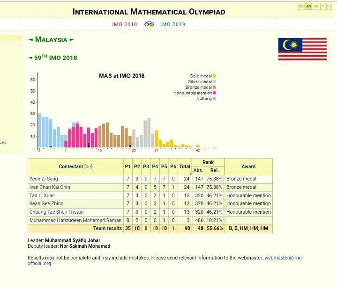Open contestant Ivan Chan Kai Chin
The height and width of the screenshot is (288, 337).
coord(50,187)
